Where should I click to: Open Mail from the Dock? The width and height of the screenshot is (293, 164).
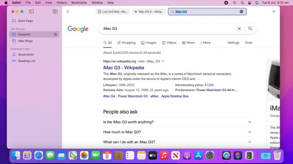pyautogui.click(x=61, y=155)
